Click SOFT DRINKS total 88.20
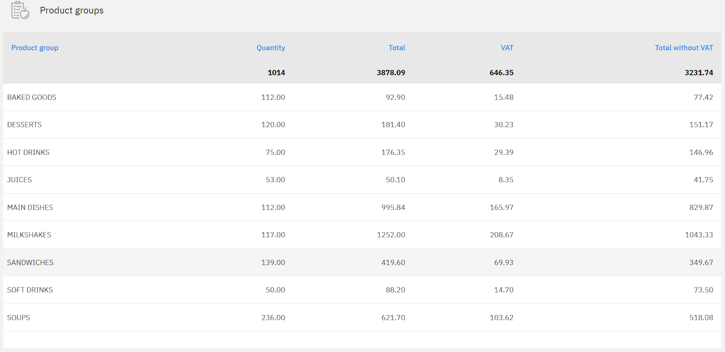 coord(395,290)
